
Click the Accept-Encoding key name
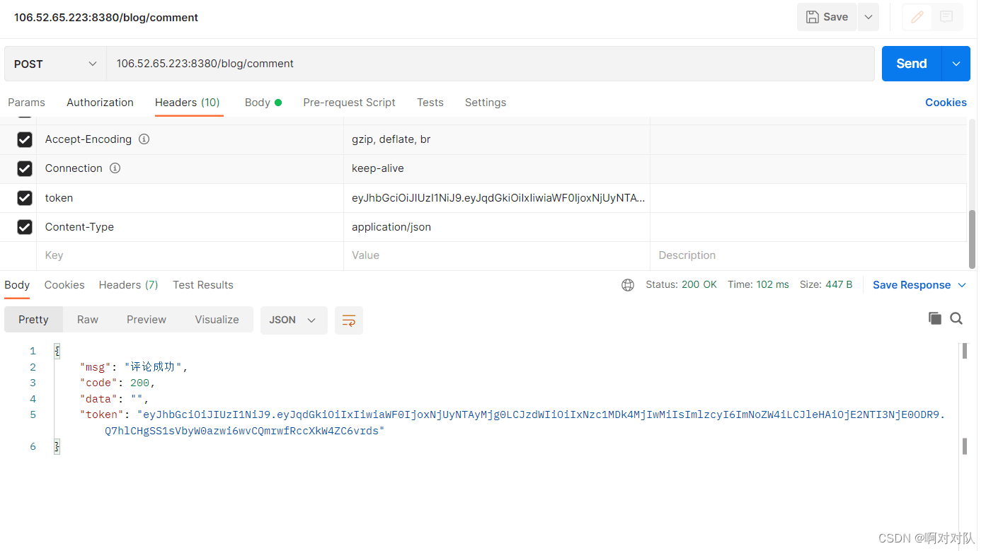pos(88,139)
